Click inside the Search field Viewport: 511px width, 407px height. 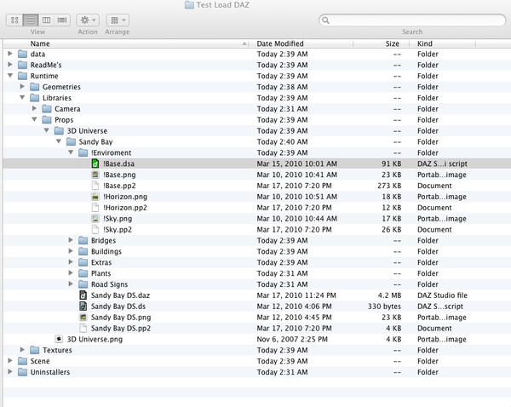click(412, 20)
